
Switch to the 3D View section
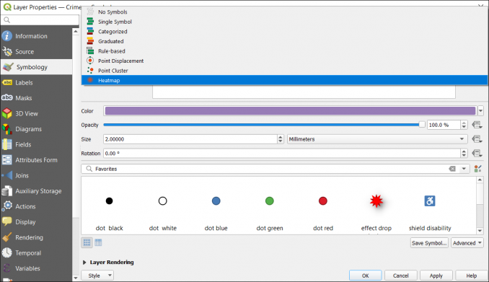pyautogui.click(x=36, y=113)
